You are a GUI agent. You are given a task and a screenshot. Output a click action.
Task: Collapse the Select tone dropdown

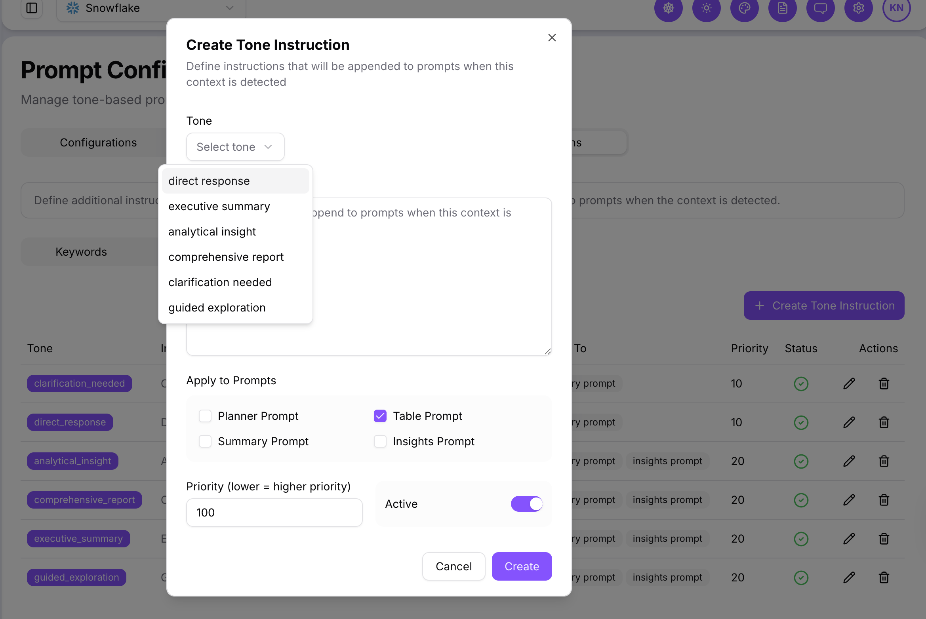[x=235, y=147]
